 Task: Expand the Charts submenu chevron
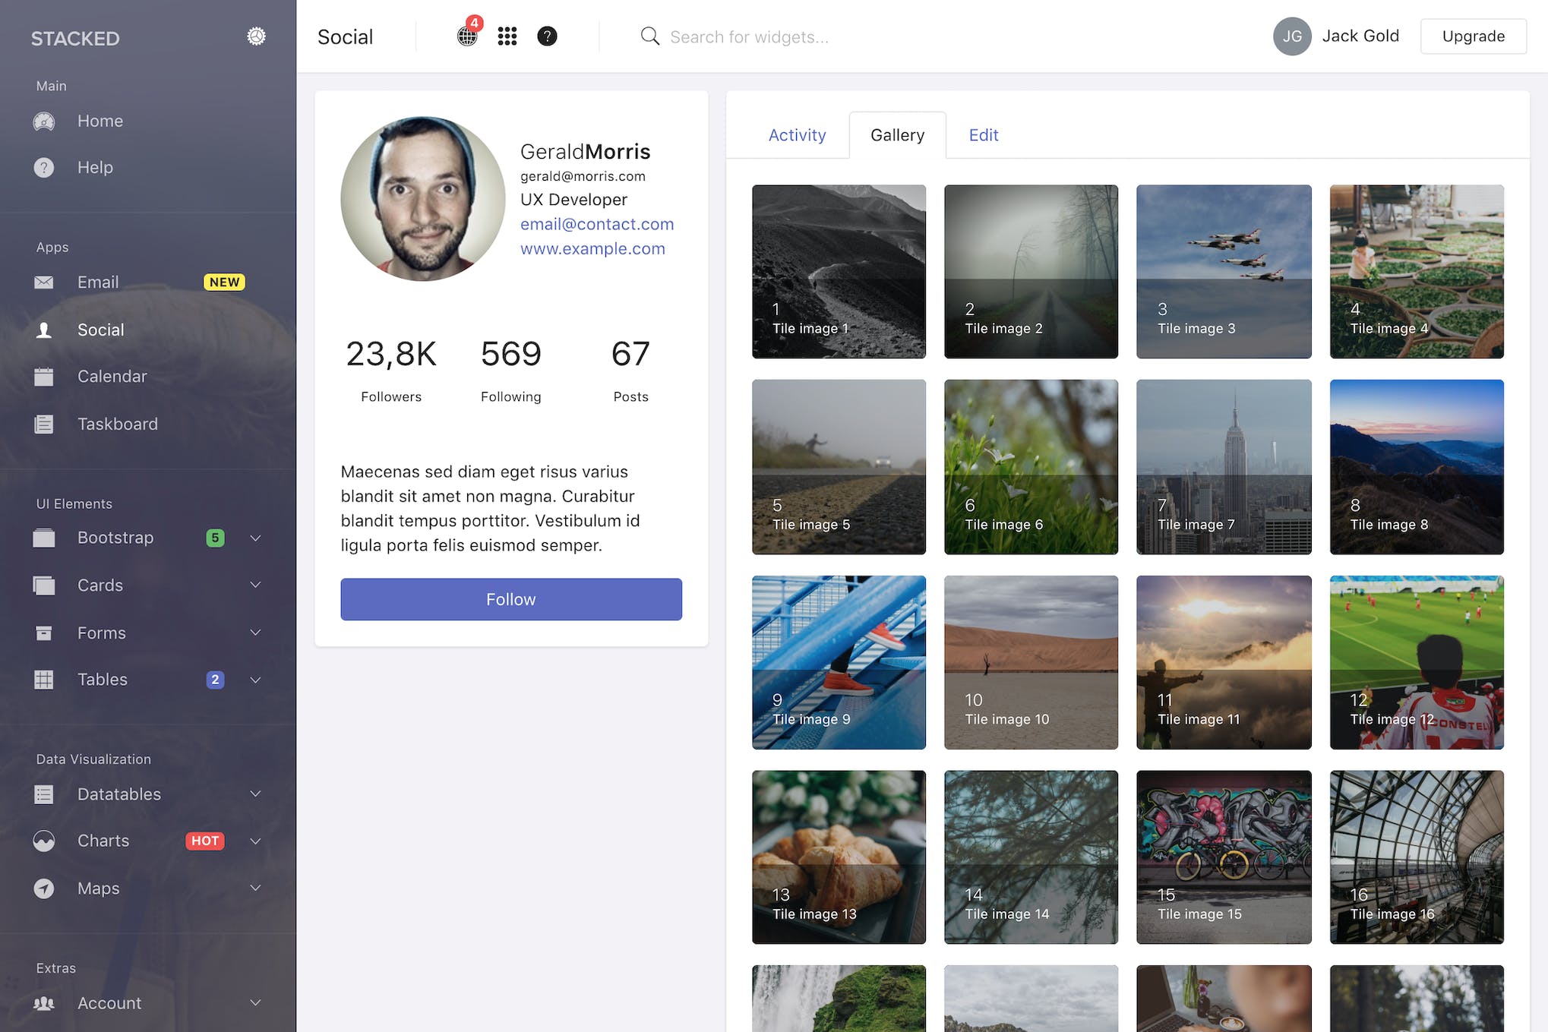coord(256,841)
